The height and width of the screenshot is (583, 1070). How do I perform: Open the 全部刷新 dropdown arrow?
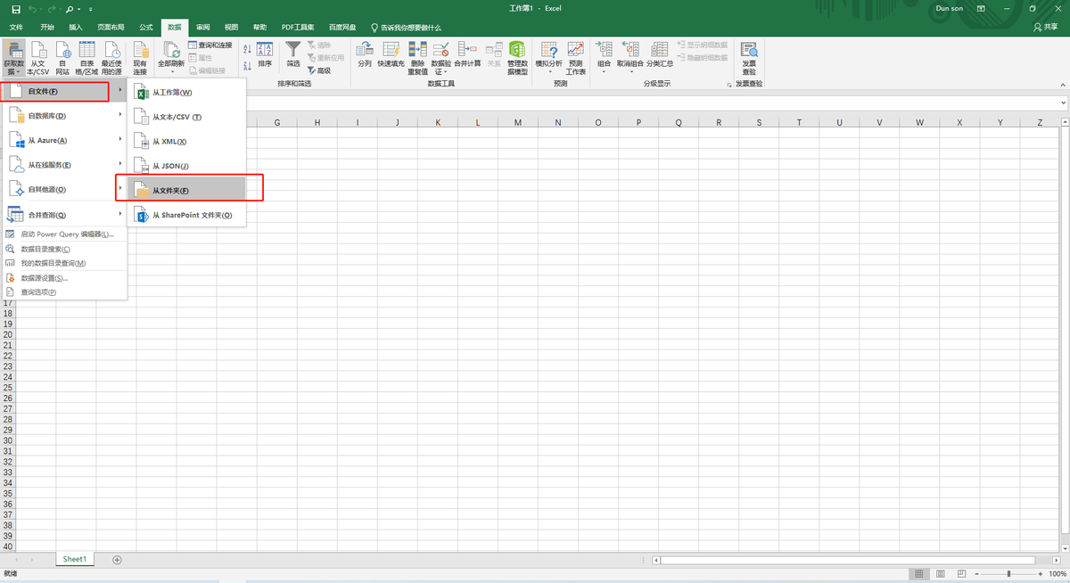[x=171, y=72]
